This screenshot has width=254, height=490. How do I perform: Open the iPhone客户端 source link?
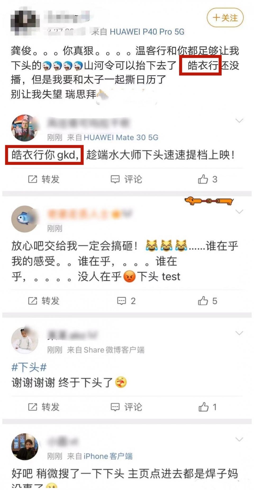(x=108, y=456)
